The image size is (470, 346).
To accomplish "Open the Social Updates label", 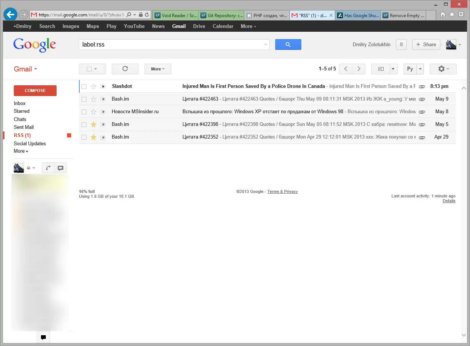I will tap(30, 143).
